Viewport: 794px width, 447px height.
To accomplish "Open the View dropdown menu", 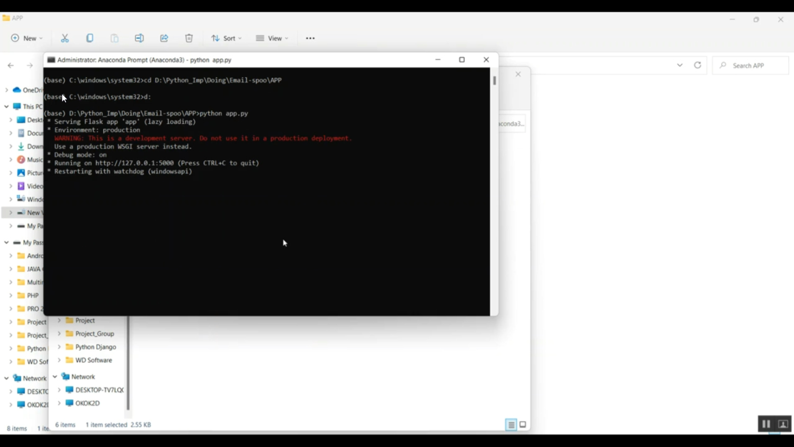I will (272, 38).
